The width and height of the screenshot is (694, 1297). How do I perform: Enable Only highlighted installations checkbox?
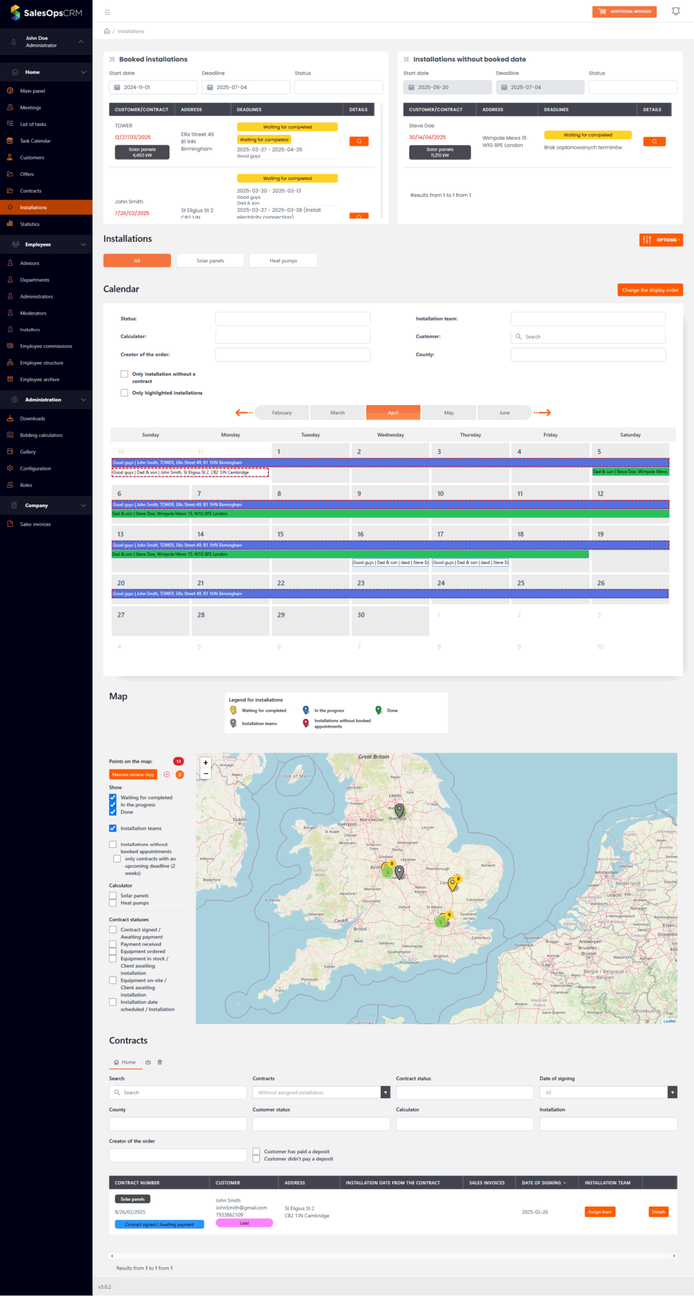pyautogui.click(x=125, y=393)
